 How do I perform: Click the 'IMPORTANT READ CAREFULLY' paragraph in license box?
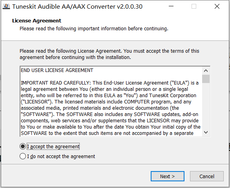[111, 108]
